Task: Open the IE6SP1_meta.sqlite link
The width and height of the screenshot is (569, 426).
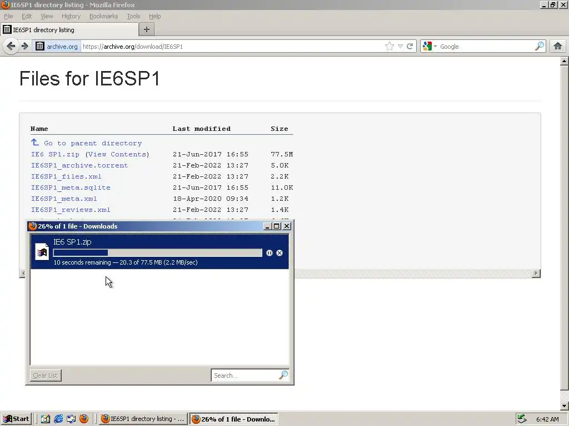Action: 71,187
